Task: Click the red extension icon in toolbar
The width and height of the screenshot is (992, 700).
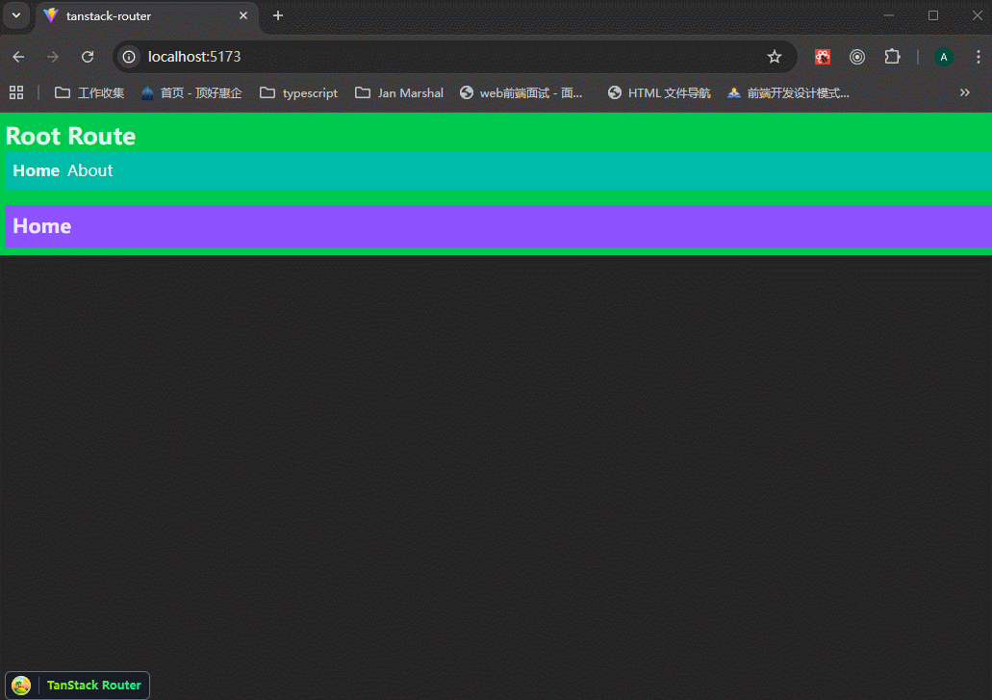Action: point(823,57)
